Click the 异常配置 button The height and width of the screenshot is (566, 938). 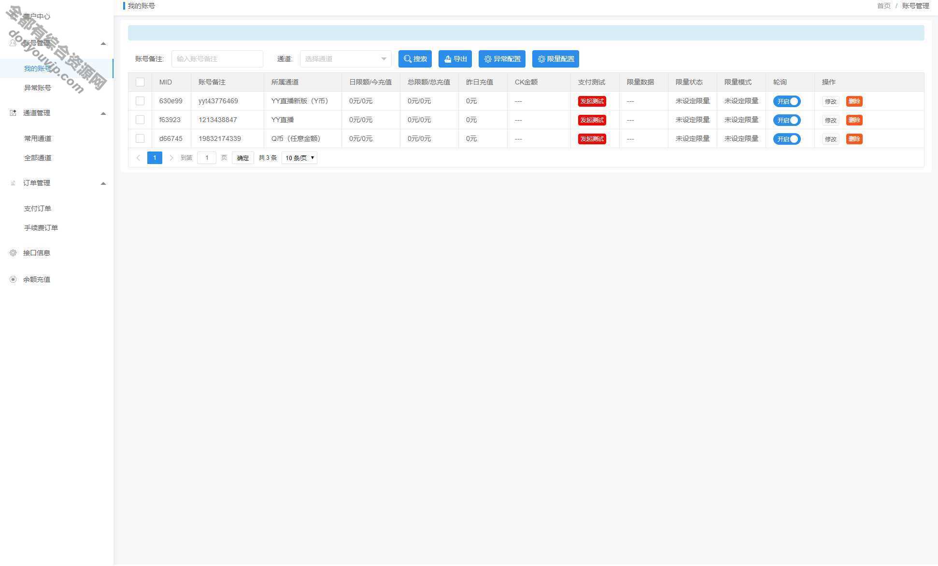tap(502, 59)
